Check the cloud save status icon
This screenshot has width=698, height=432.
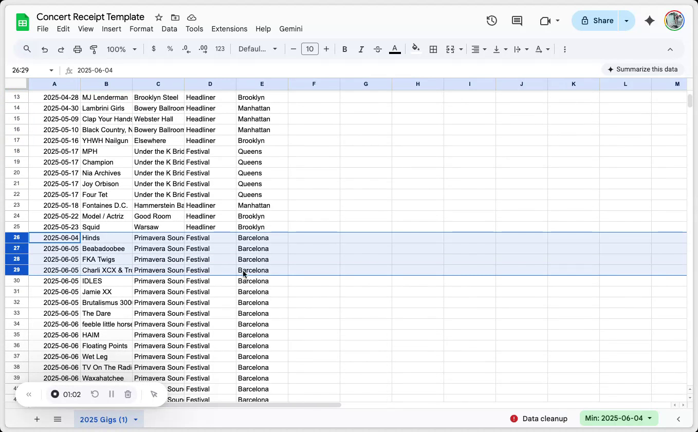tap(192, 17)
